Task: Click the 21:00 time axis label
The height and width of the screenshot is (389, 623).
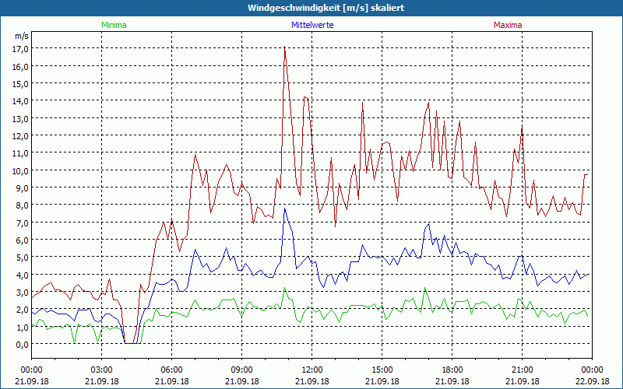Action: [523, 370]
